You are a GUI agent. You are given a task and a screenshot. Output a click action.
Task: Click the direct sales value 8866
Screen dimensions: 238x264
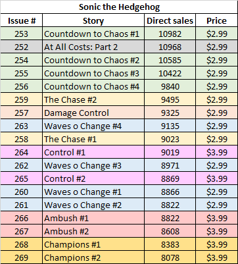[170, 192]
